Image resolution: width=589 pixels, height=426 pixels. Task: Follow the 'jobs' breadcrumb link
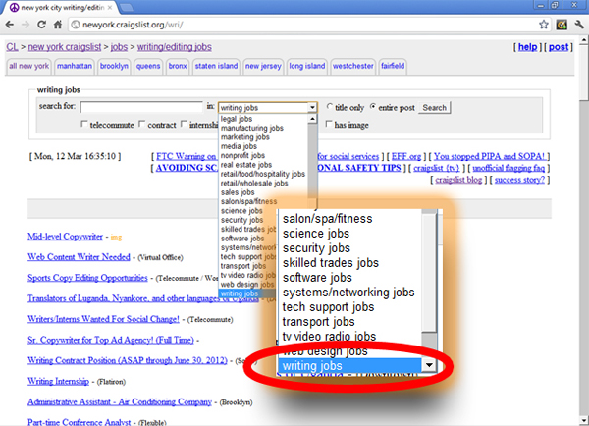119,47
